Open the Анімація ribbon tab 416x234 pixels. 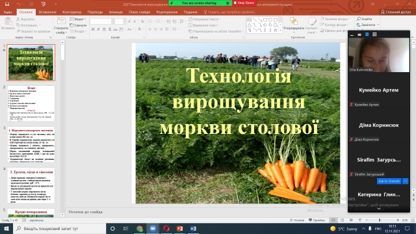click(116, 12)
